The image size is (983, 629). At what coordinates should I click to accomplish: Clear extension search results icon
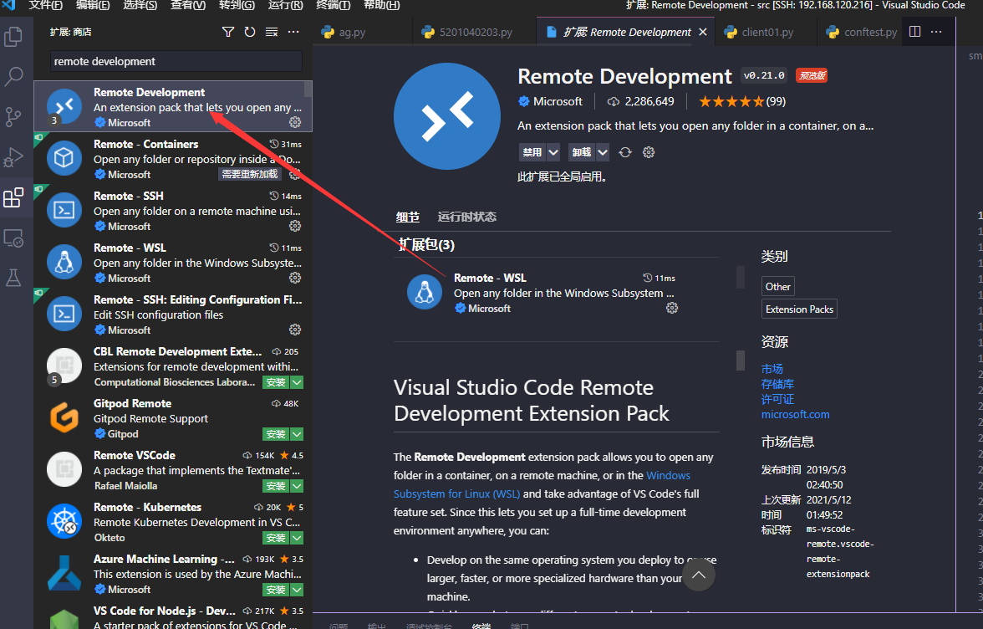(x=272, y=32)
